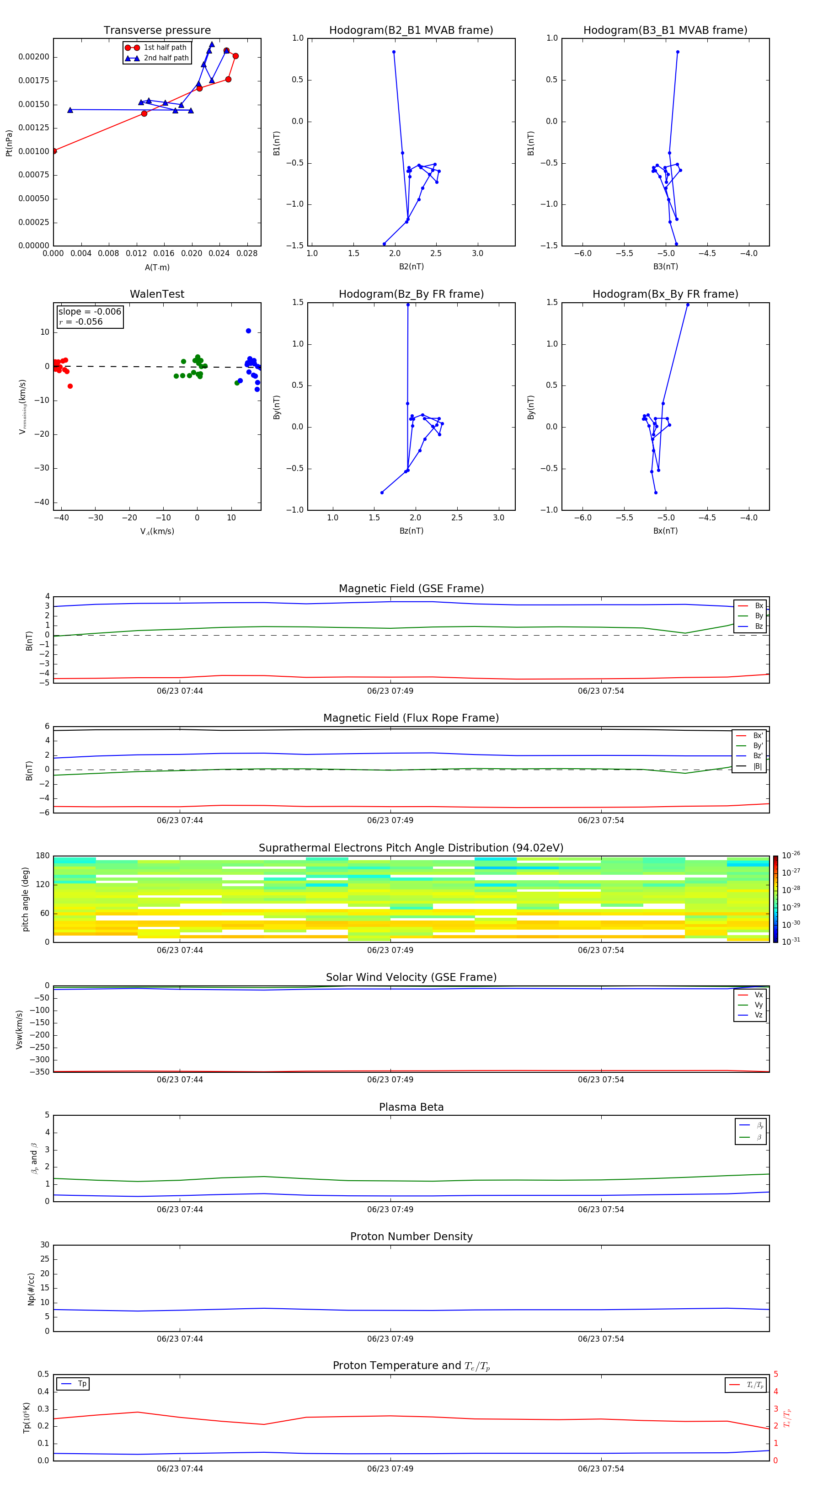Click the By' legend entry in Flux Rope panel

coord(749,746)
